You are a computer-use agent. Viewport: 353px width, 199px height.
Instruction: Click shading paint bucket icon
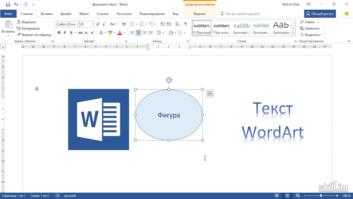click(x=171, y=33)
